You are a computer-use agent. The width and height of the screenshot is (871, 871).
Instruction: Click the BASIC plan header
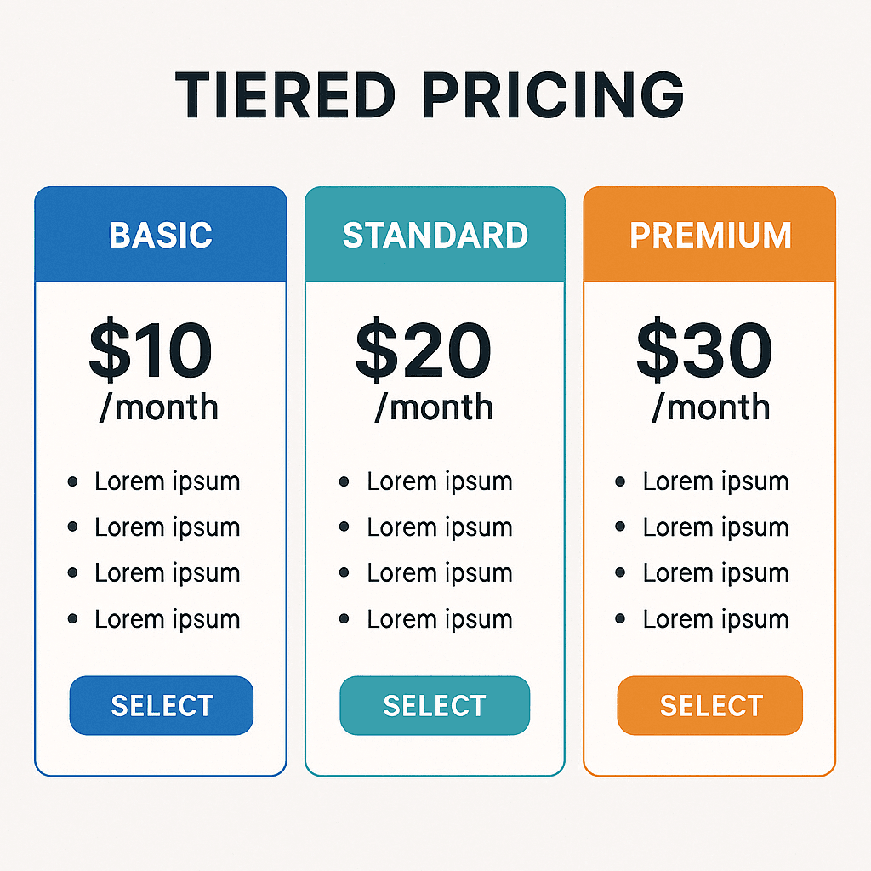[161, 235]
